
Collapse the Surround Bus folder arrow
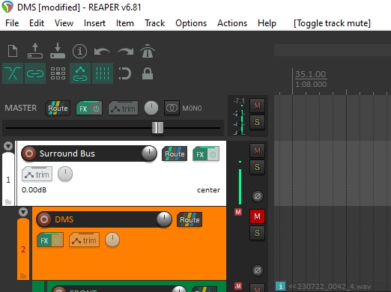pos(8,146)
